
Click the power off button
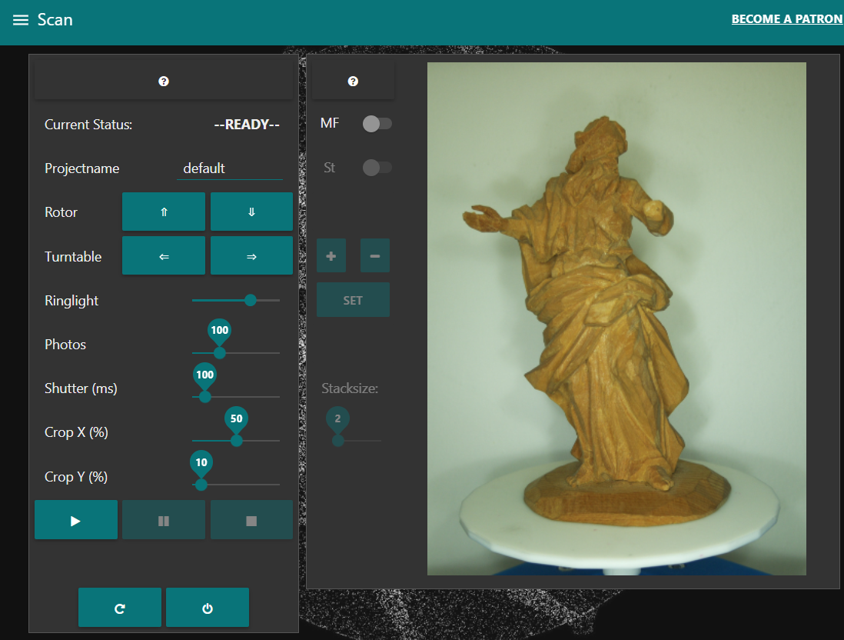(208, 608)
